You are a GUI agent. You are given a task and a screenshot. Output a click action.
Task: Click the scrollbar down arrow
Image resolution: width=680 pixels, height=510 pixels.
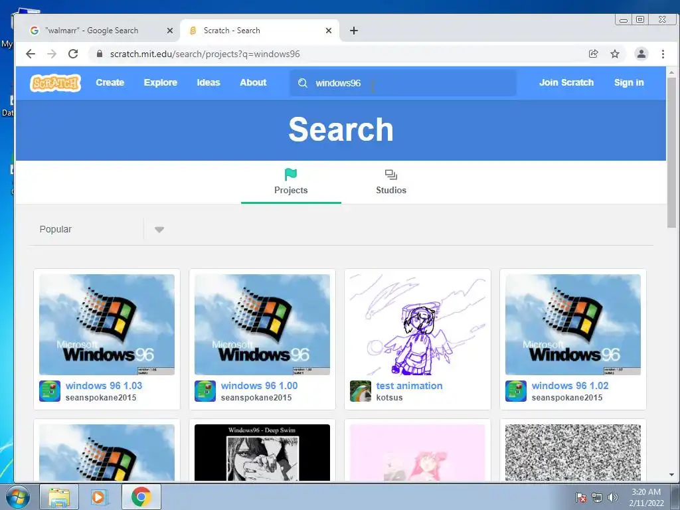tap(671, 475)
